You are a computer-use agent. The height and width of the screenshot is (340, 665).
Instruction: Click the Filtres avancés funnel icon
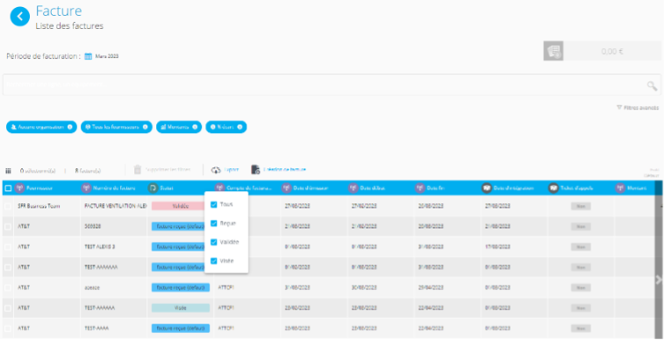point(619,108)
